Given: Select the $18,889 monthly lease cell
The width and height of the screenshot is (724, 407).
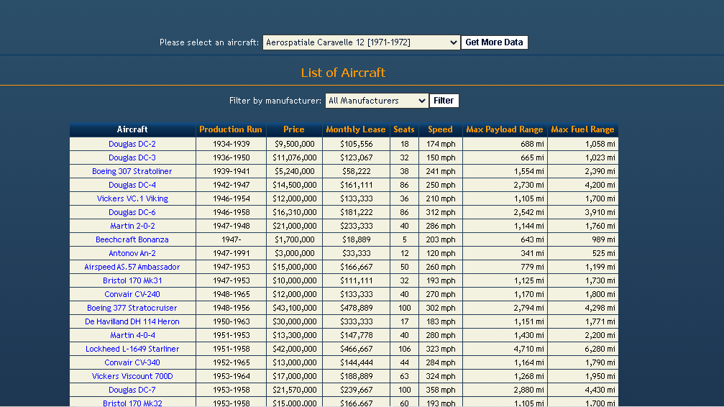Looking at the screenshot, I should tap(357, 239).
